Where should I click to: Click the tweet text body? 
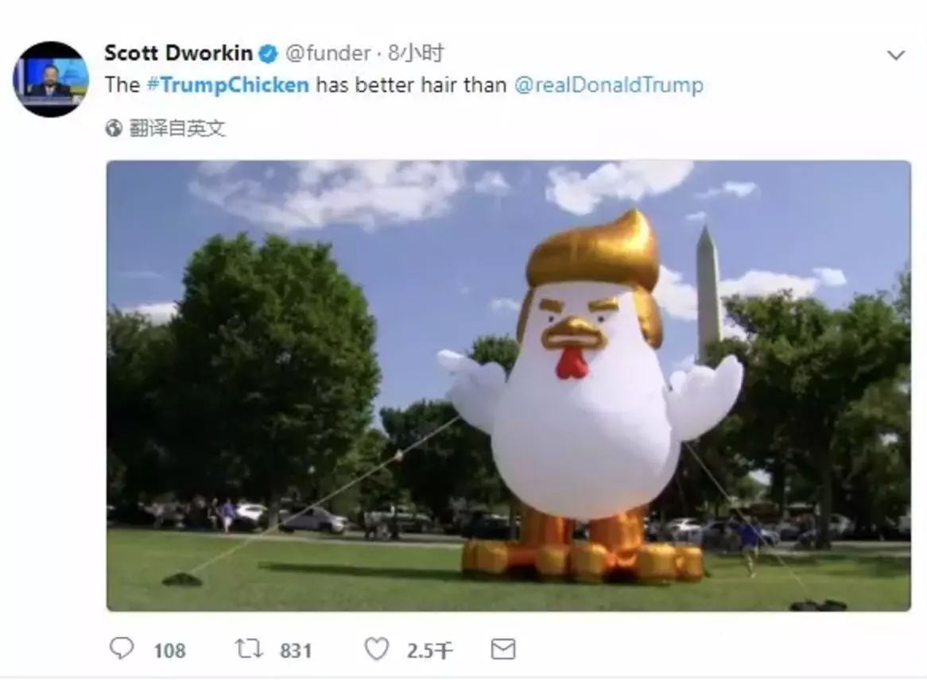pyautogui.click(x=405, y=85)
